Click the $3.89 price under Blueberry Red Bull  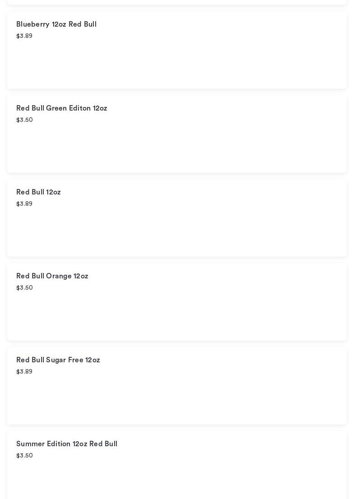point(24,36)
